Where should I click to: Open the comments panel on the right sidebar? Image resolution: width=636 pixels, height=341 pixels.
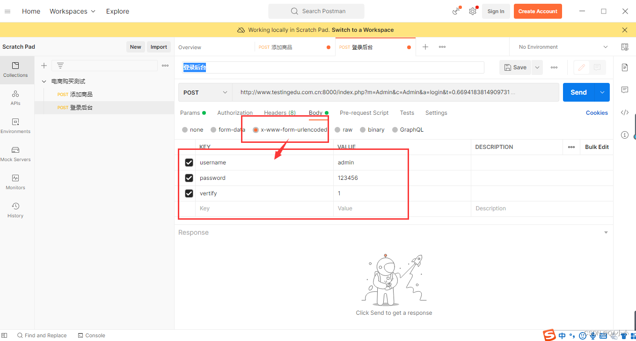click(x=624, y=90)
